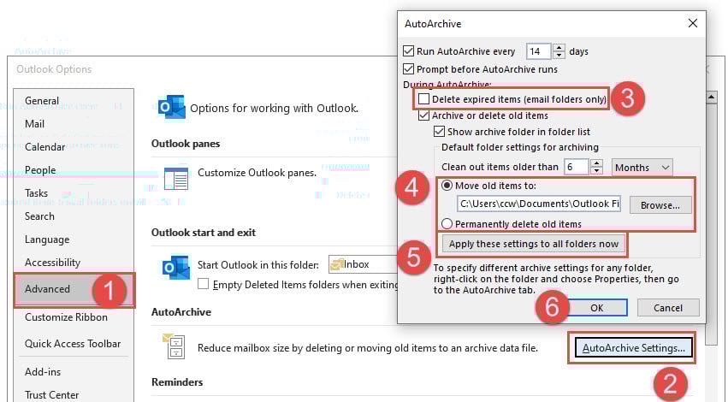728x402 pixels.
Task: Open the Search options category
Action: click(39, 216)
